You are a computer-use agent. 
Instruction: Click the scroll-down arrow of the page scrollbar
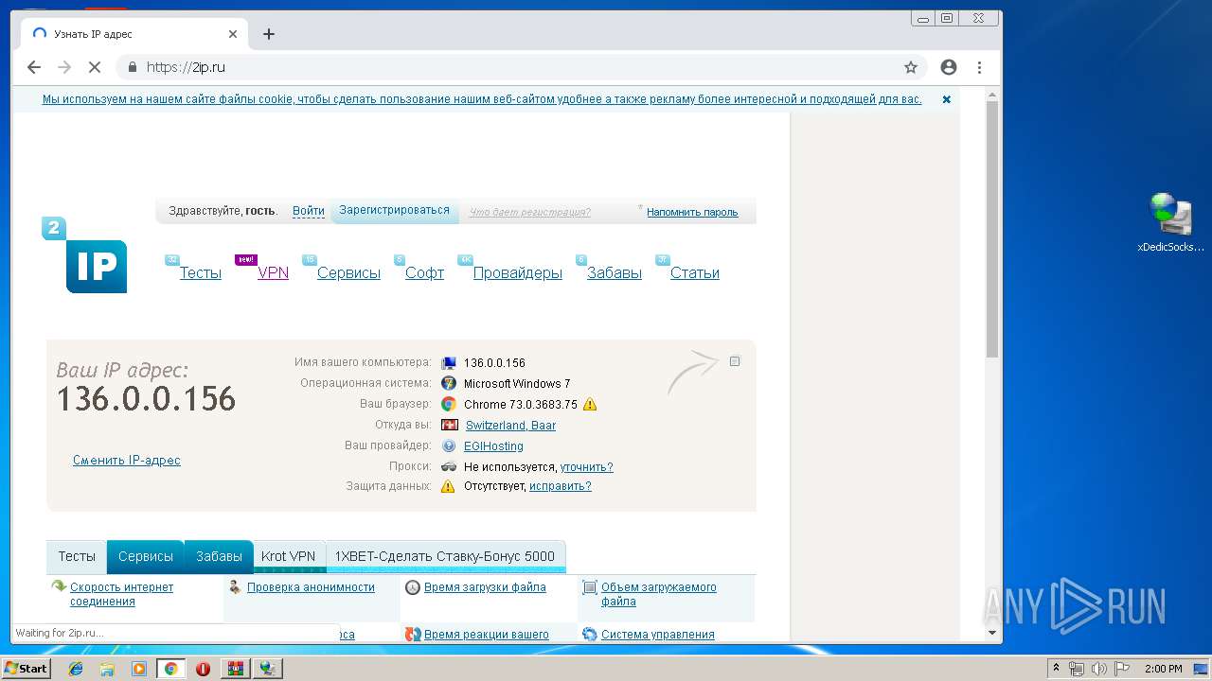coord(992,633)
